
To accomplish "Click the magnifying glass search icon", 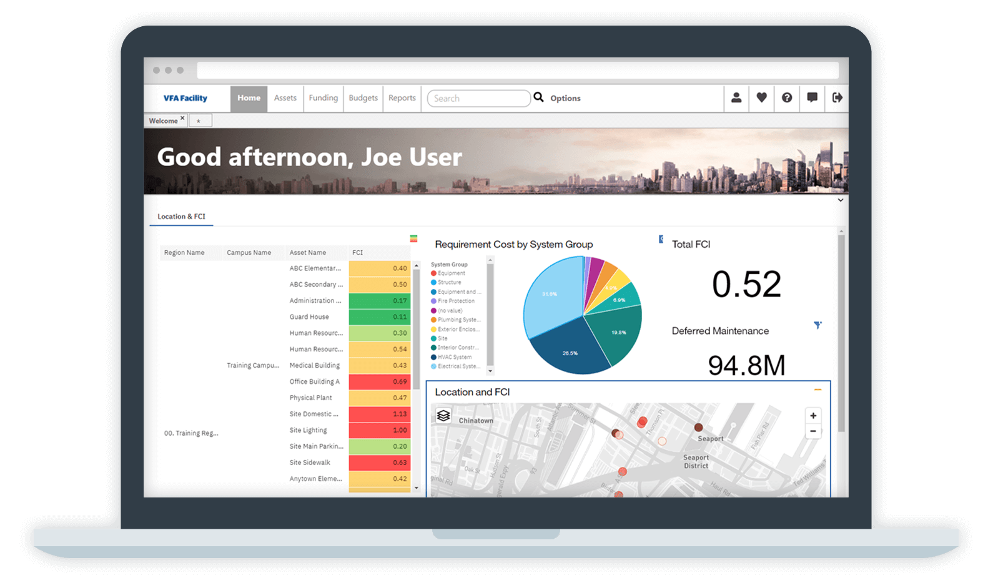I will [538, 97].
